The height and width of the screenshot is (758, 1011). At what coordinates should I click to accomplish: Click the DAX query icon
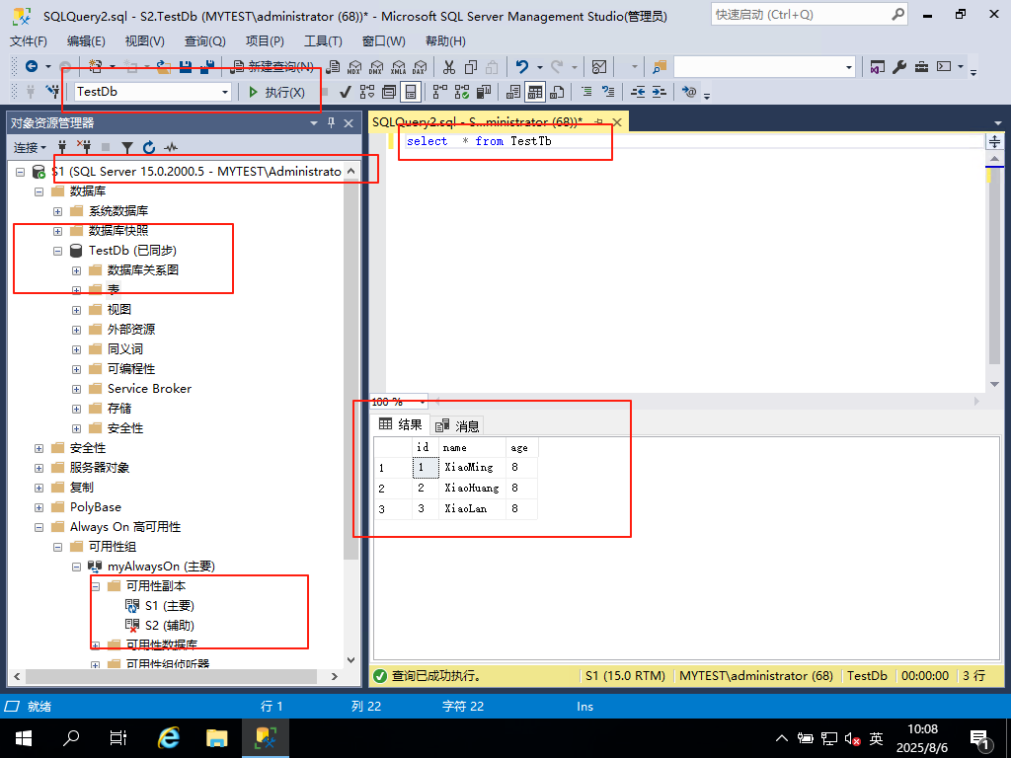click(x=420, y=67)
